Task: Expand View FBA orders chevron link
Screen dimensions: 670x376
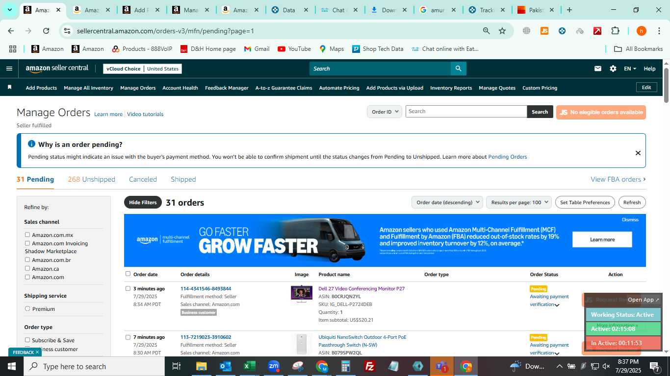Action: point(618,179)
